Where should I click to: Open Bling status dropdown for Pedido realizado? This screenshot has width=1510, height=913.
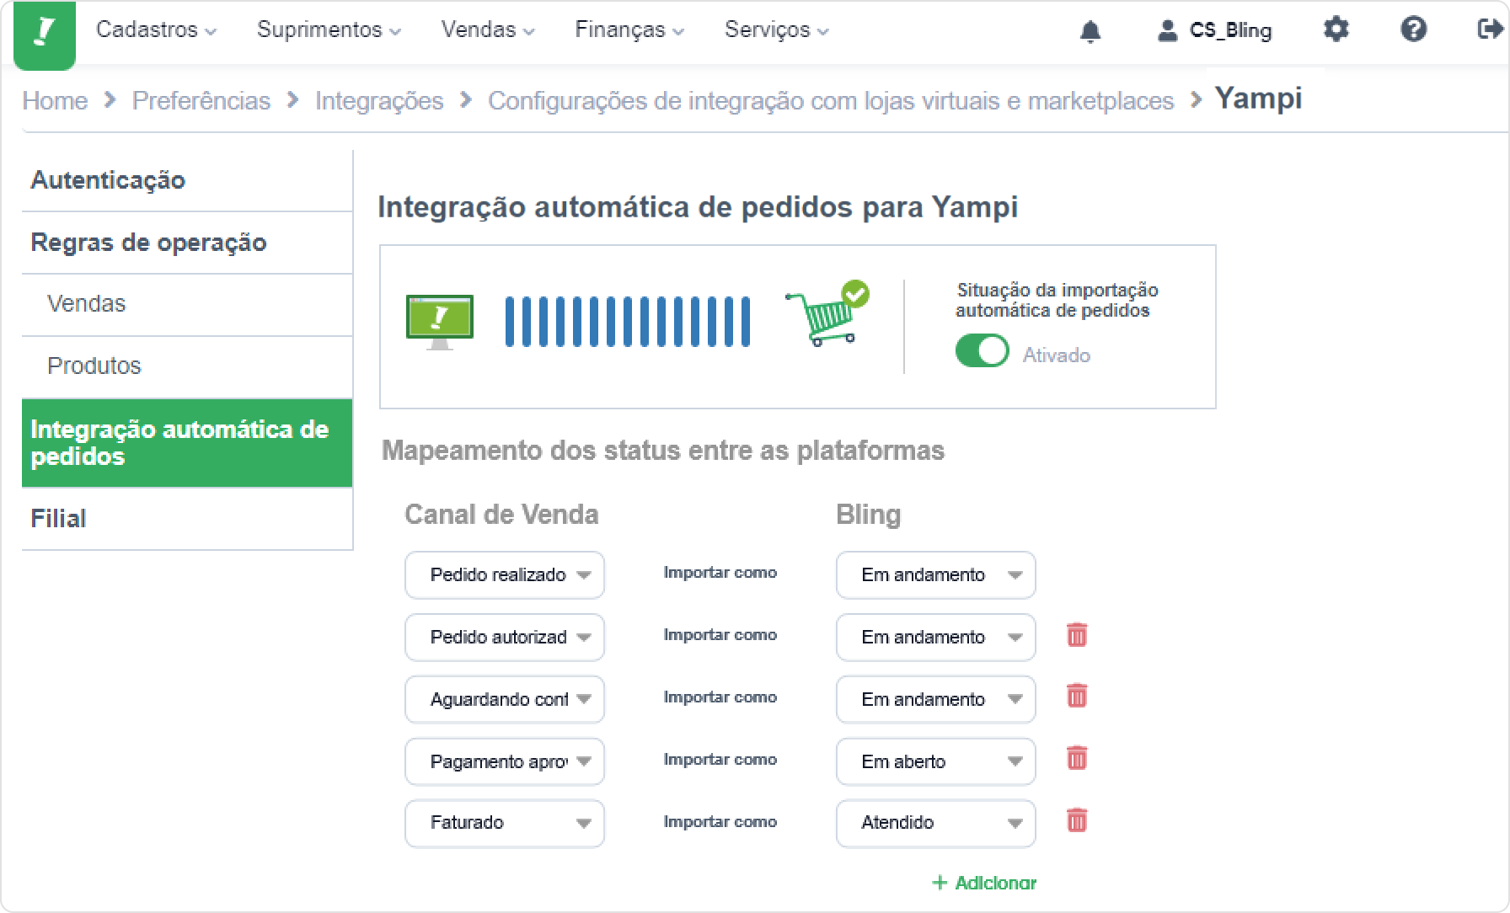coord(936,575)
